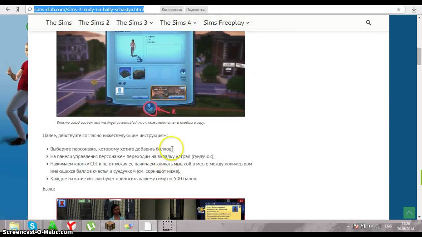The height and width of the screenshot is (237, 422).
Task: Open screen recorder dashed-frame taskbar icon
Action: tap(167, 226)
